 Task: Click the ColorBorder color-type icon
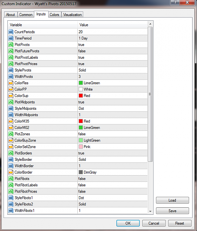[x=11, y=172]
